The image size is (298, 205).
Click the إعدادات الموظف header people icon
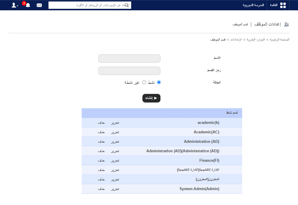(287, 24)
